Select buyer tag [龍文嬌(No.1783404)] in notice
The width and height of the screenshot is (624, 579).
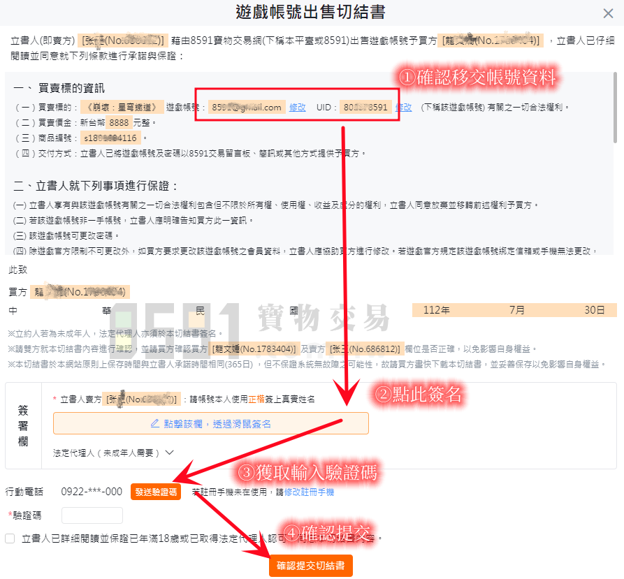coord(254,349)
